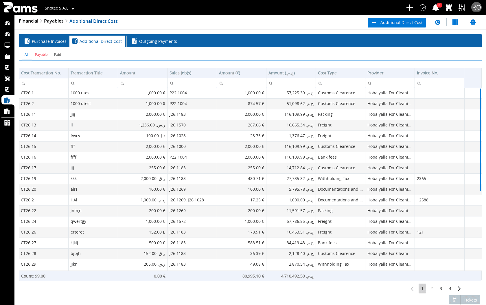Switch to Purchase Invoices tab
Image resolution: width=486 pixels, height=305 pixels.
tap(45, 41)
